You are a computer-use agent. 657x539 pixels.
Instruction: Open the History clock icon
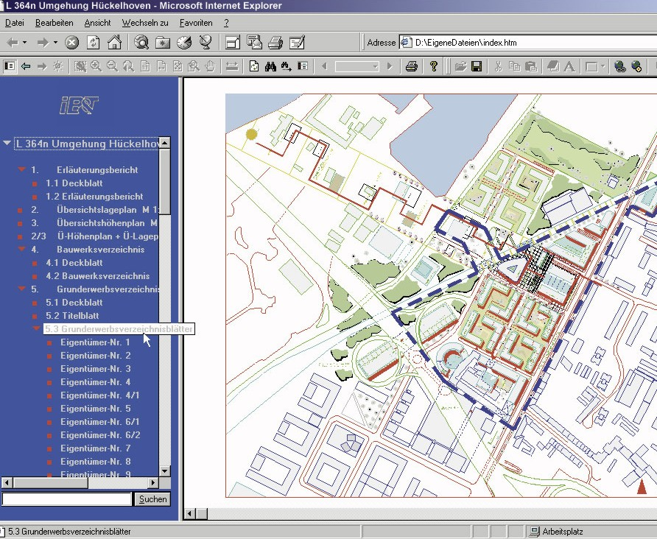[x=184, y=42]
